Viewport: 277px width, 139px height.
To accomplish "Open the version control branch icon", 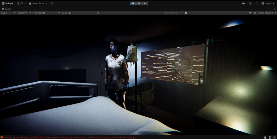I will [x=52, y=3].
